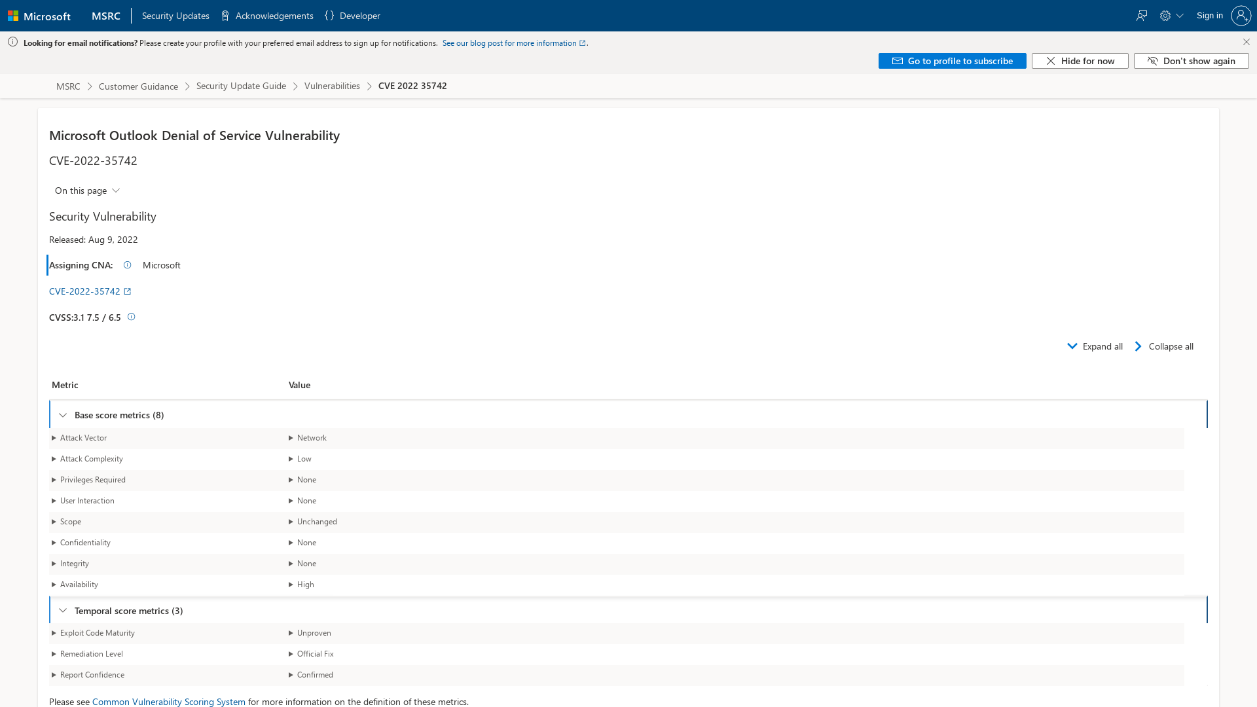Open Acknowledgements from the top menu
The width and height of the screenshot is (1257, 707).
tap(273, 15)
